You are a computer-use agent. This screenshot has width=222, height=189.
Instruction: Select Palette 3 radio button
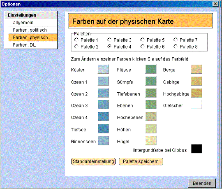click(109, 40)
